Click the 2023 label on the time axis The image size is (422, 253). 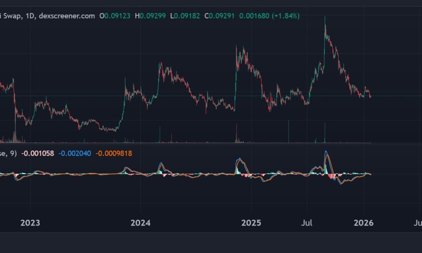tap(30, 221)
